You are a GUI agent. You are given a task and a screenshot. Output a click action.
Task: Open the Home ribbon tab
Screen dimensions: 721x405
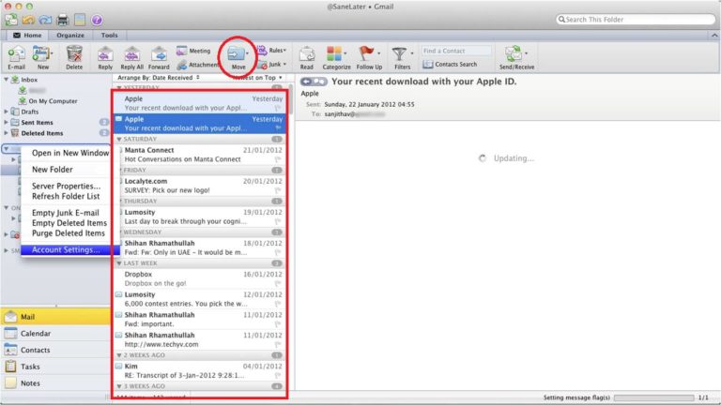pyautogui.click(x=27, y=36)
